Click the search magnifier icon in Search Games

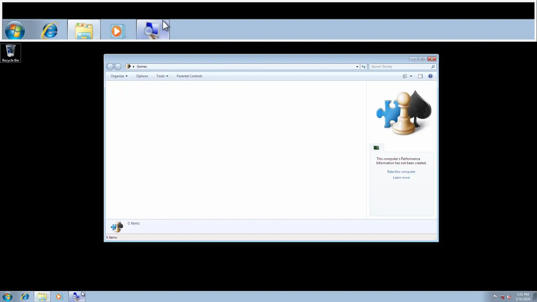click(x=433, y=67)
